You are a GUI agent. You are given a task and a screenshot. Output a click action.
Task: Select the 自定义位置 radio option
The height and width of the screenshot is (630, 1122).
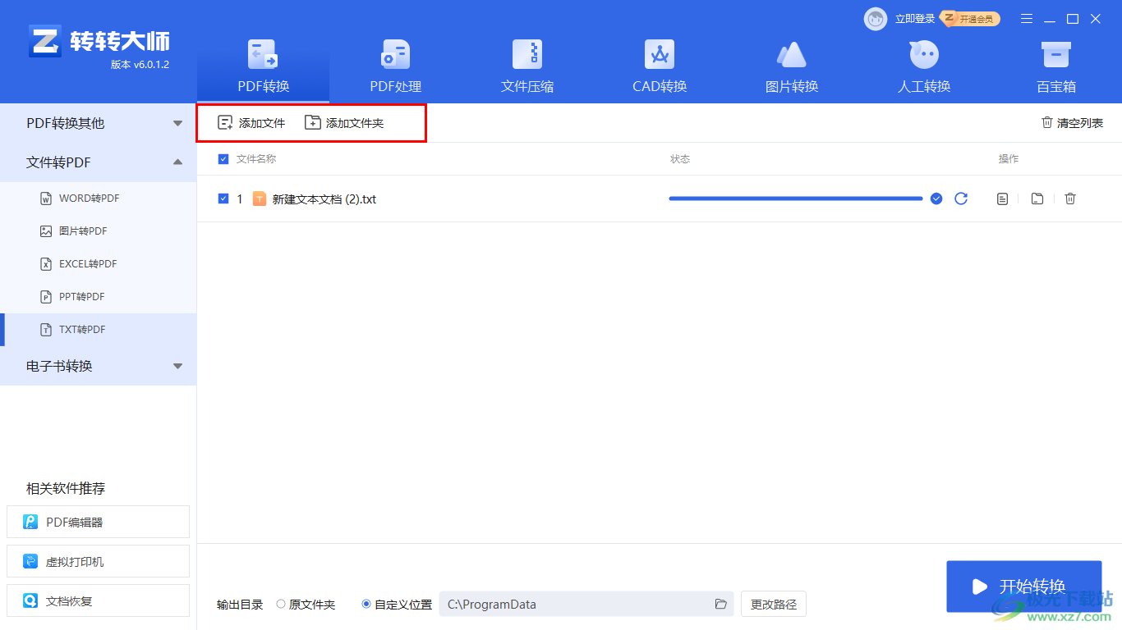(397, 605)
